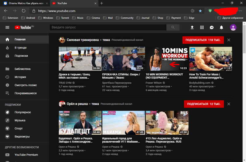This screenshot has height=162, width=246.
Task: Go to Главная in sidebar
Action: click(25, 40)
